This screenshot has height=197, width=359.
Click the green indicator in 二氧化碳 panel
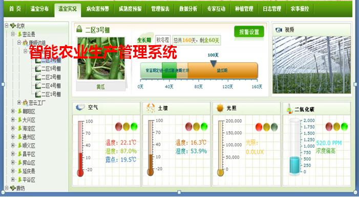coord(344,127)
